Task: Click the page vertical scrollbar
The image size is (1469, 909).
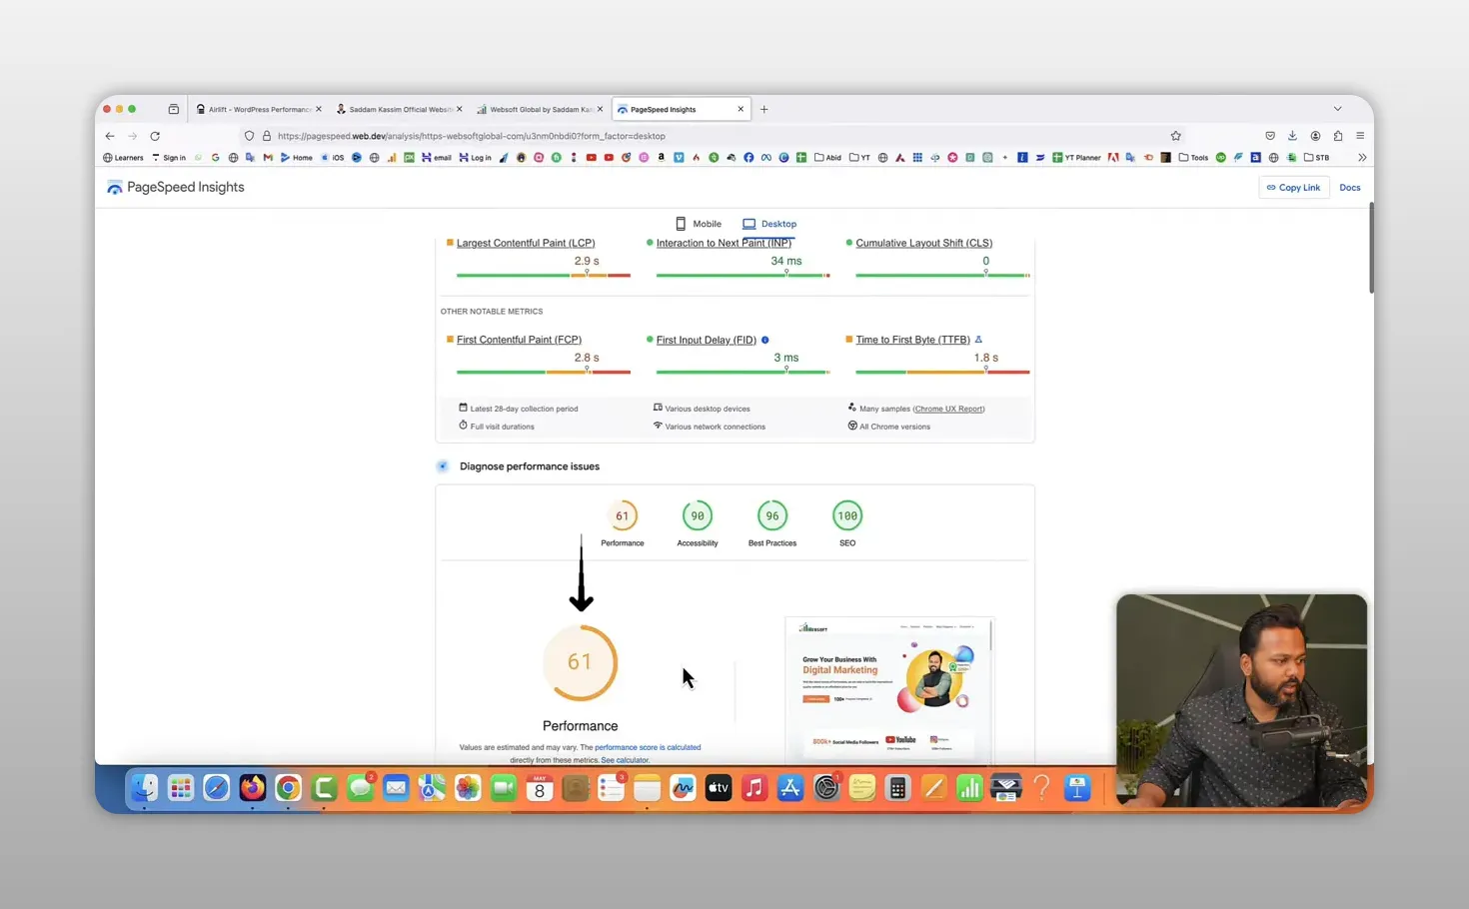Action: pyautogui.click(x=1371, y=248)
